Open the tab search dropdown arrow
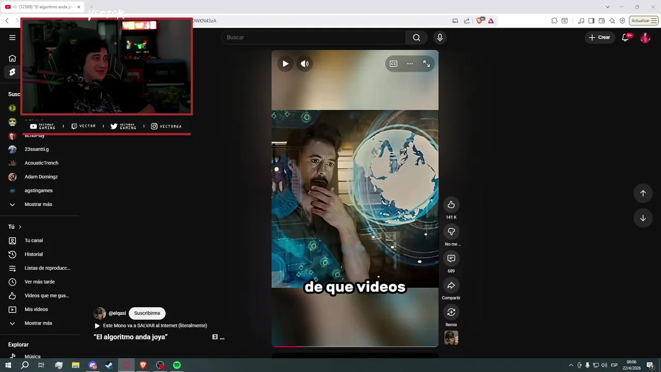661x372 pixels. pyautogui.click(x=607, y=7)
